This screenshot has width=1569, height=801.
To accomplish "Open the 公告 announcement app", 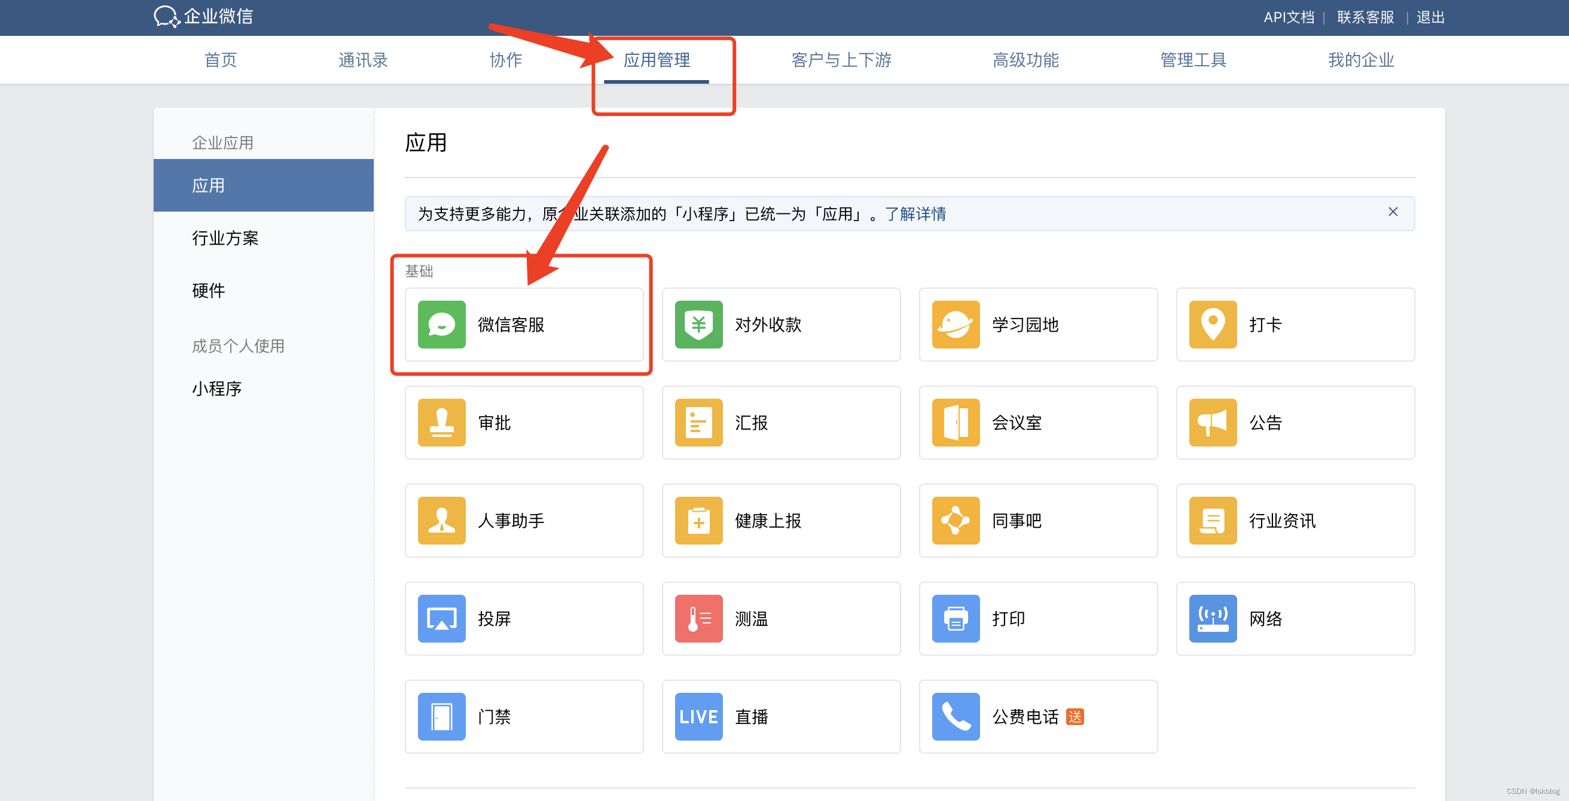I will tap(1295, 423).
